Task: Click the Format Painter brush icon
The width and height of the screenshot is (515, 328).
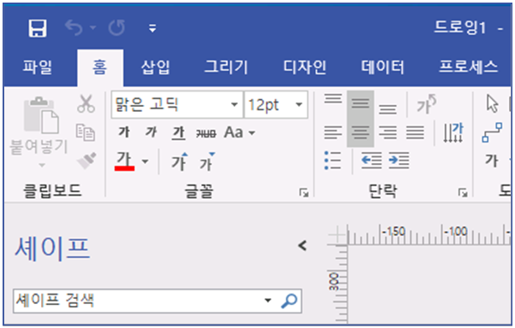Action: point(86,161)
